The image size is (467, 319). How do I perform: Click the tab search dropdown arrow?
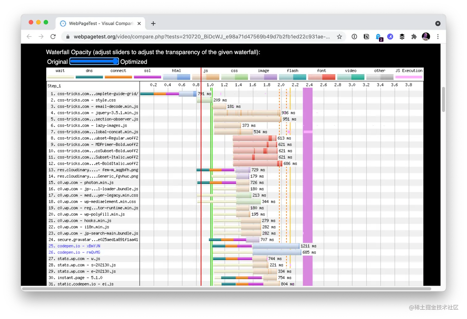(438, 23)
